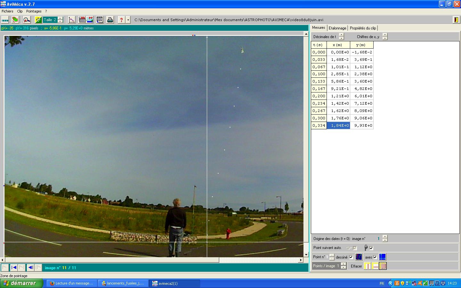Click the y(m) column header
Screen dimensions: 461x288
click(x=362, y=45)
